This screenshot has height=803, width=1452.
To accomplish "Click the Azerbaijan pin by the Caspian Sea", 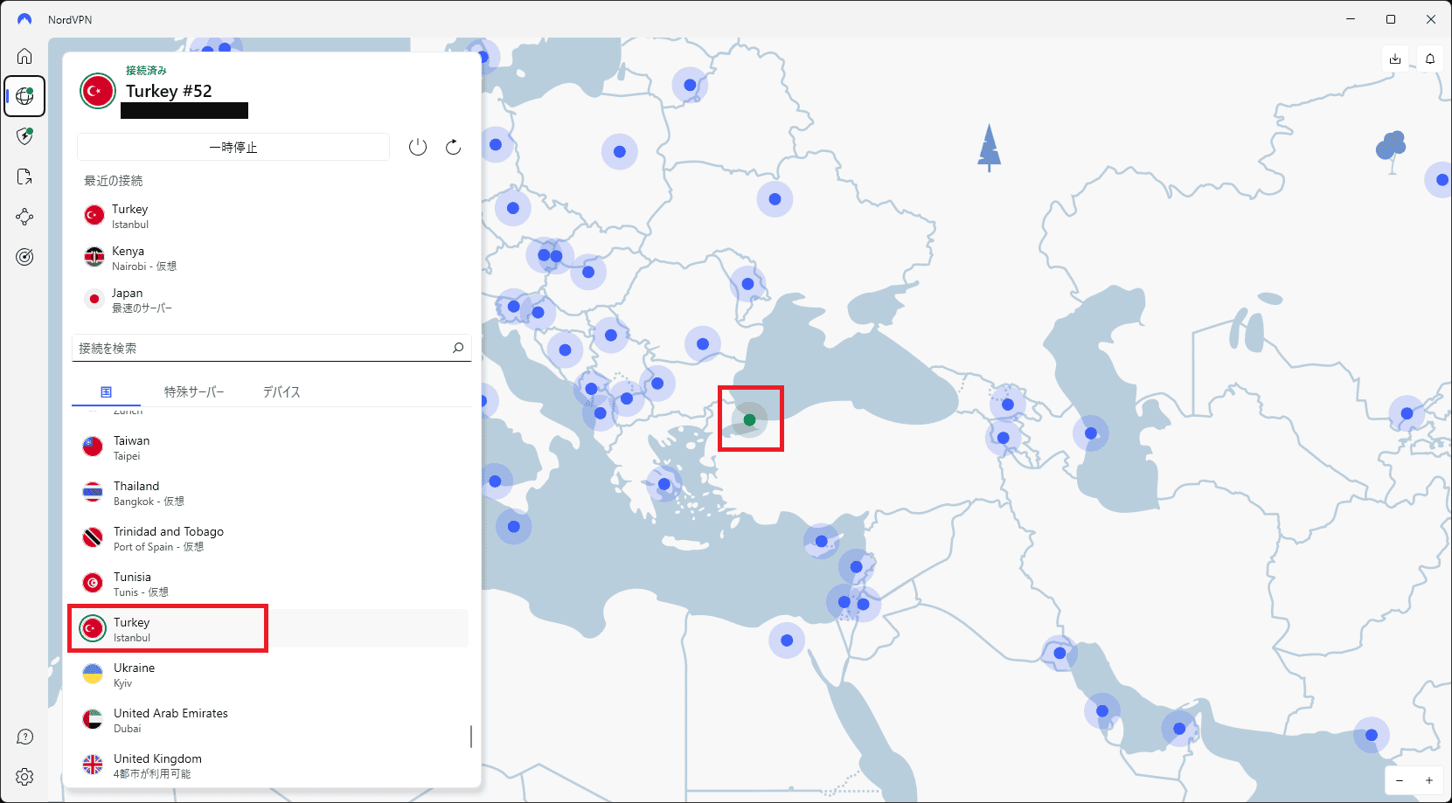I will [x=1091, y=433].
